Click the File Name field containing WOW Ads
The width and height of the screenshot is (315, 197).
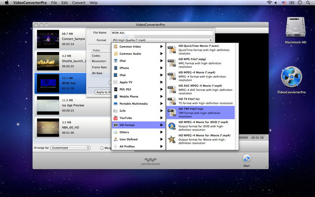[x=162, y=33]
